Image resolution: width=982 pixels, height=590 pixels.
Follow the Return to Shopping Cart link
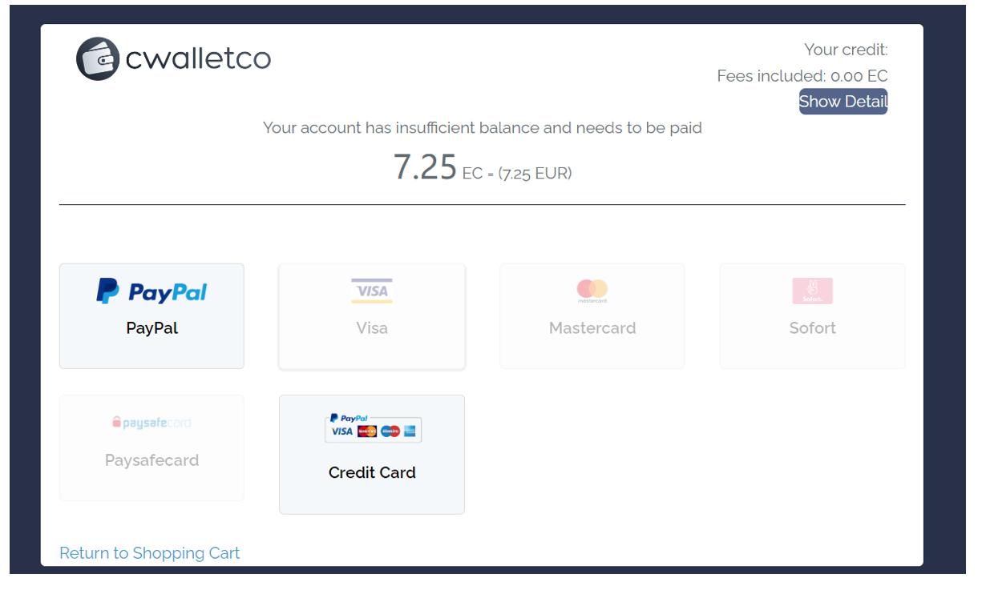tap(150, 553)
